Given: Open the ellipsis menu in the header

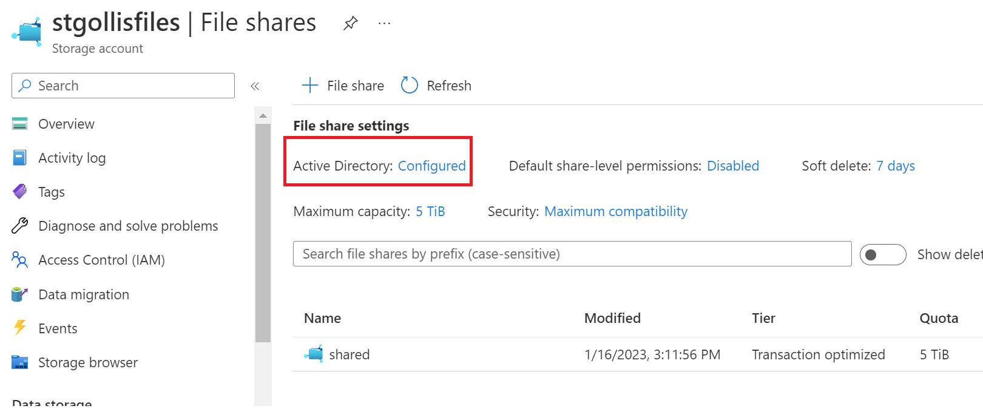Looking at the screenshot, I should coord(383,23).
